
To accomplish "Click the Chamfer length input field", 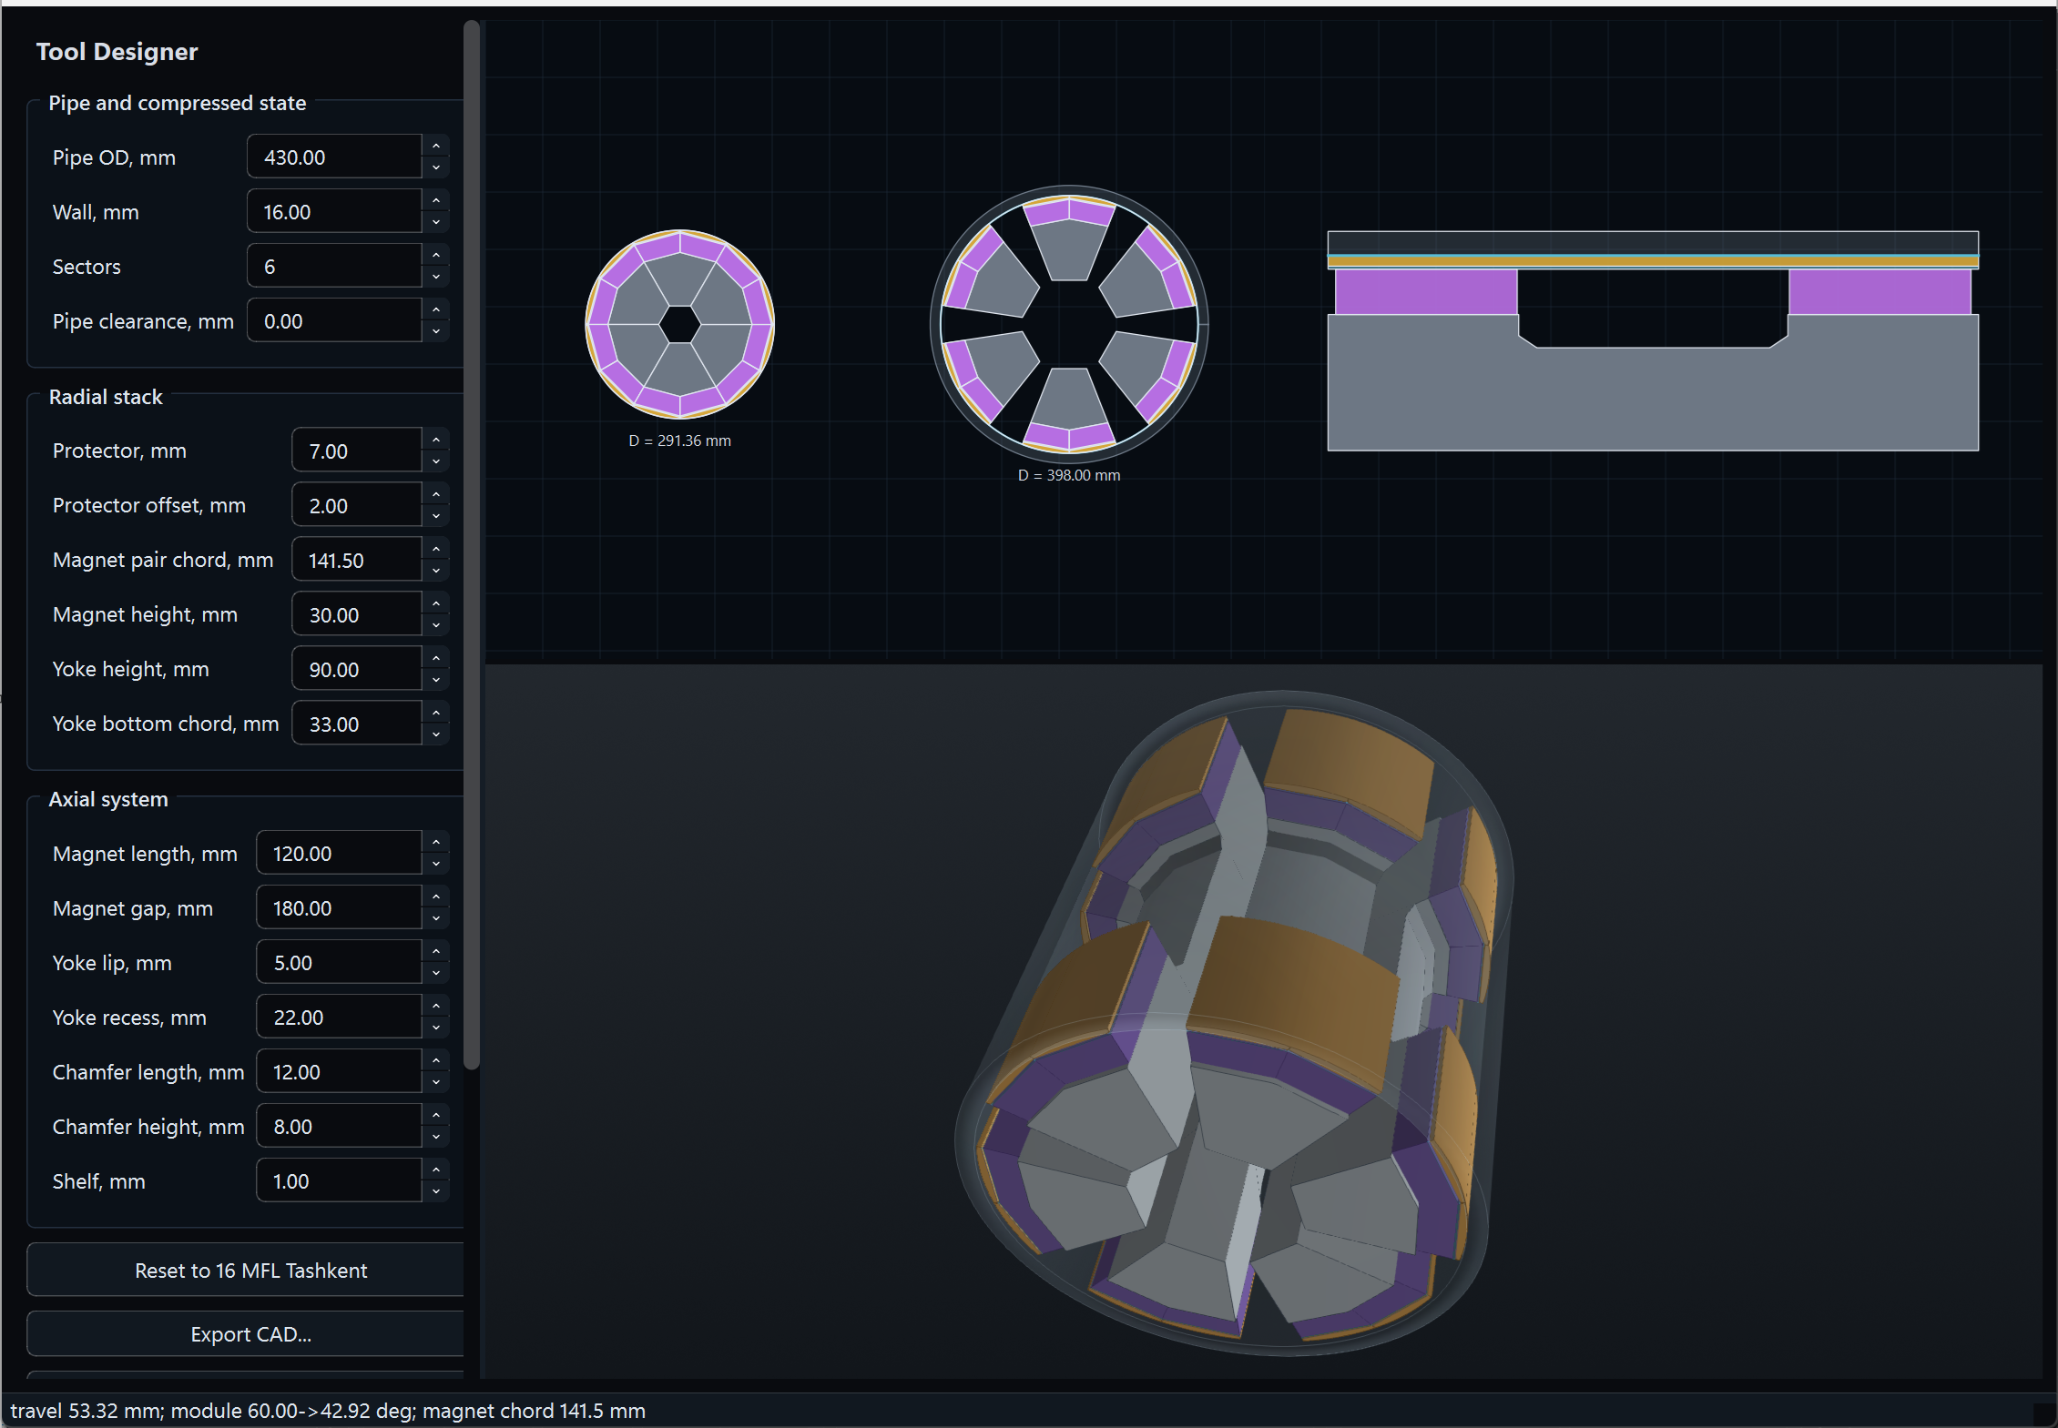I will (x=339, y=1071).
